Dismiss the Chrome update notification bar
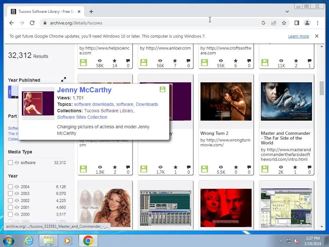This screenshot has width=329, height=247. pyautogui.click(x=316, y=36)
